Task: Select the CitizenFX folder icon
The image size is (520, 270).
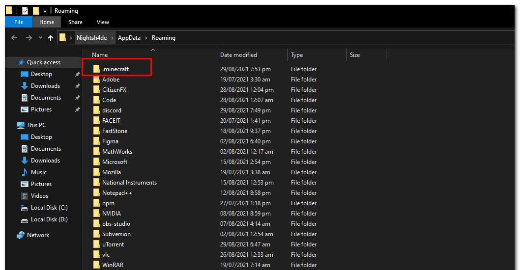Action: coord(96,89)
